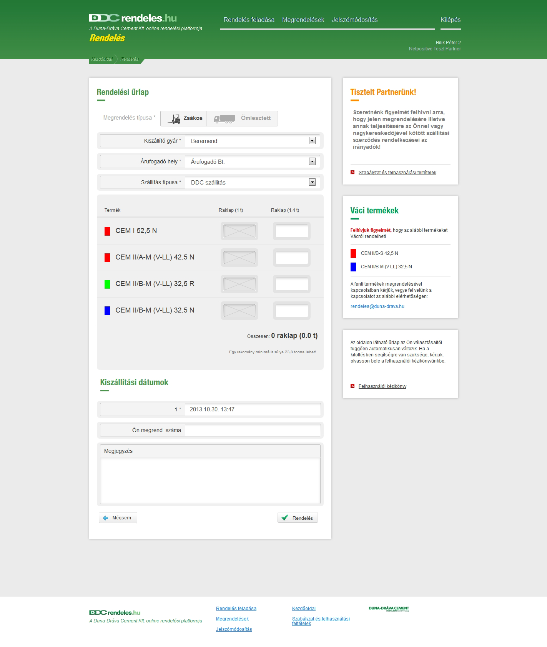Click Raklap 1,4 t field for CEM II/B-M 32,5 N

click(x=292, y=311)
